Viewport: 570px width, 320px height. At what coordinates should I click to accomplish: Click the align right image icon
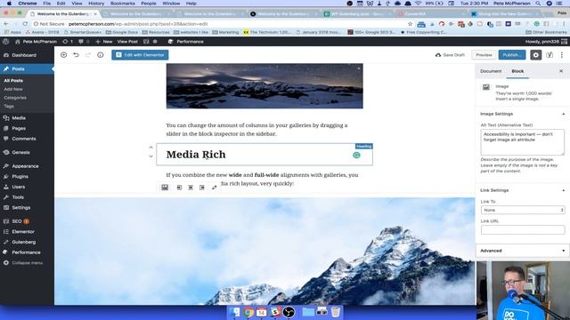[x=202, y=188]
